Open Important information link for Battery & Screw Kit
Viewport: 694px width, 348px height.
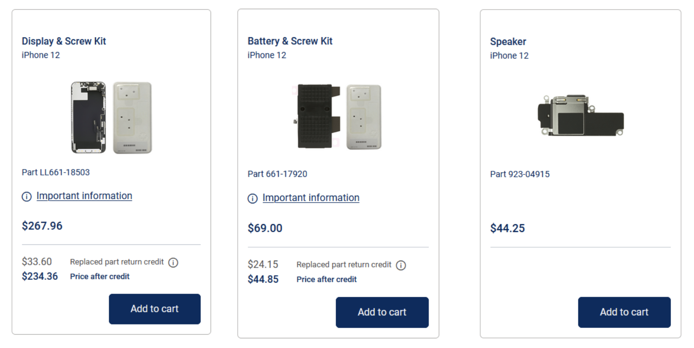tap(311, 198)
